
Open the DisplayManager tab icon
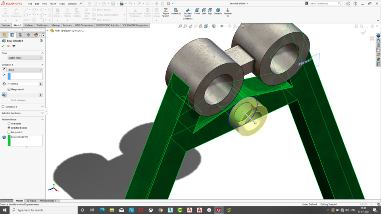pyautogui.click(x=36, y=35)
